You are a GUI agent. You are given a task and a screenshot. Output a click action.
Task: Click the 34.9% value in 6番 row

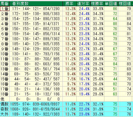click(x=97, y=34)
